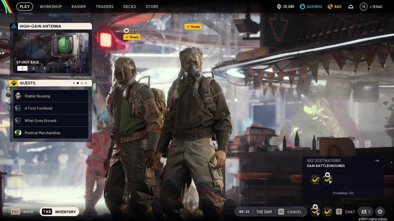Open the What Goes Around quest
Image resolution: width=394 pixels, height=221 pixels.
[x=51, y=121]
